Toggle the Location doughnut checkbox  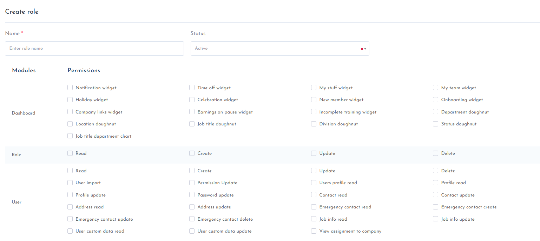70,124
